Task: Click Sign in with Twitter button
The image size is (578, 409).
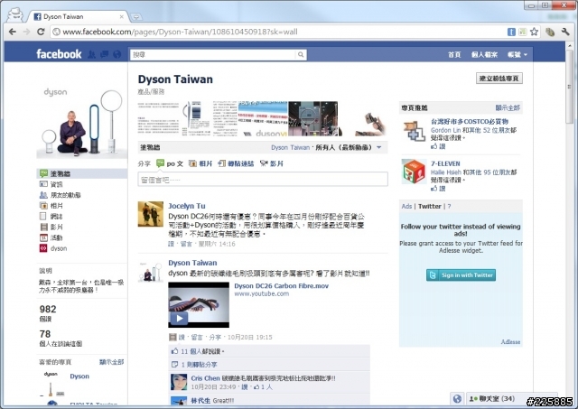Action: pyautogui.click(x=461, y=274)
